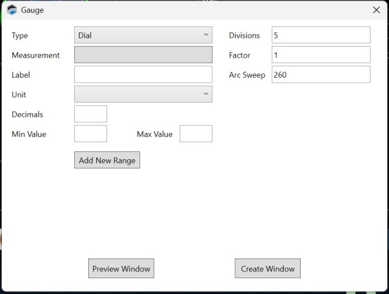Click into the Decimals input box

tap(91, 114)
